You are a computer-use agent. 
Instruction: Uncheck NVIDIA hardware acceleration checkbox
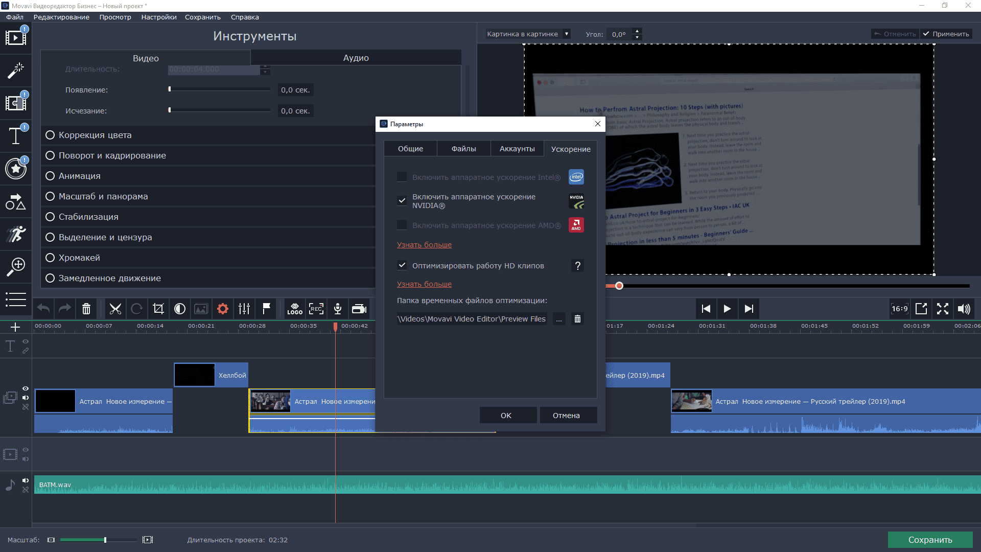pos(402,201)
